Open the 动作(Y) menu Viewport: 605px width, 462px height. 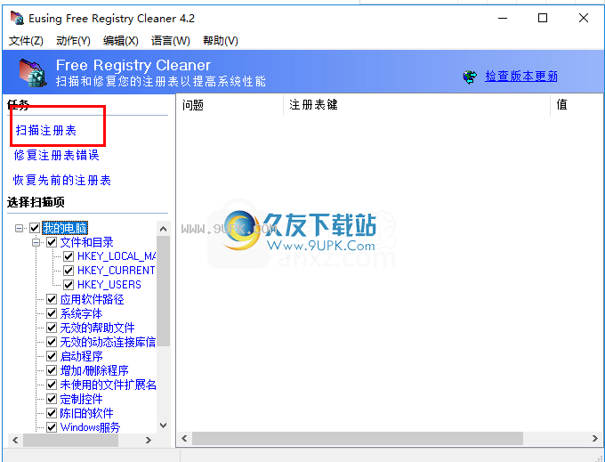[73, 41]
